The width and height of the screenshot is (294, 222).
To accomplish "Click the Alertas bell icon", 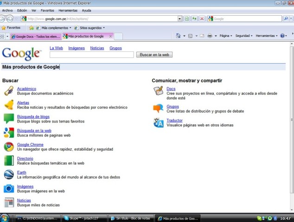I will [9, 105].
